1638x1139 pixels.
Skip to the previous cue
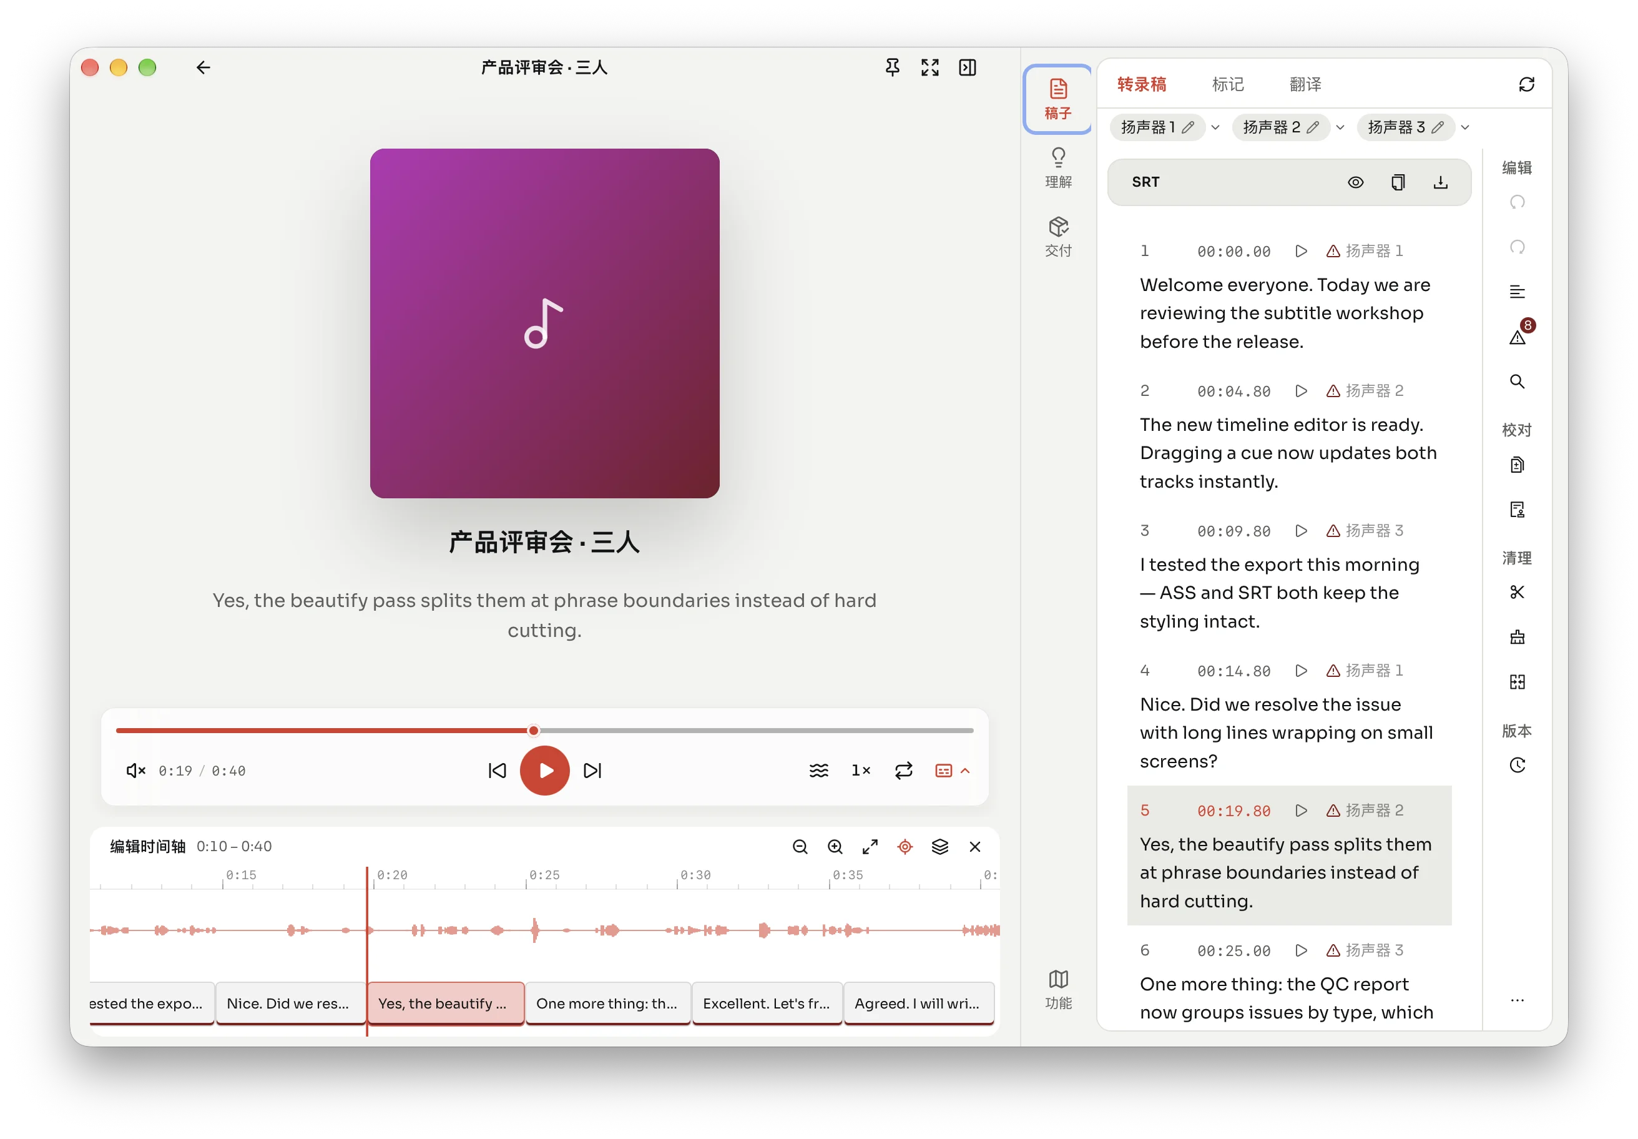(498, 771)
